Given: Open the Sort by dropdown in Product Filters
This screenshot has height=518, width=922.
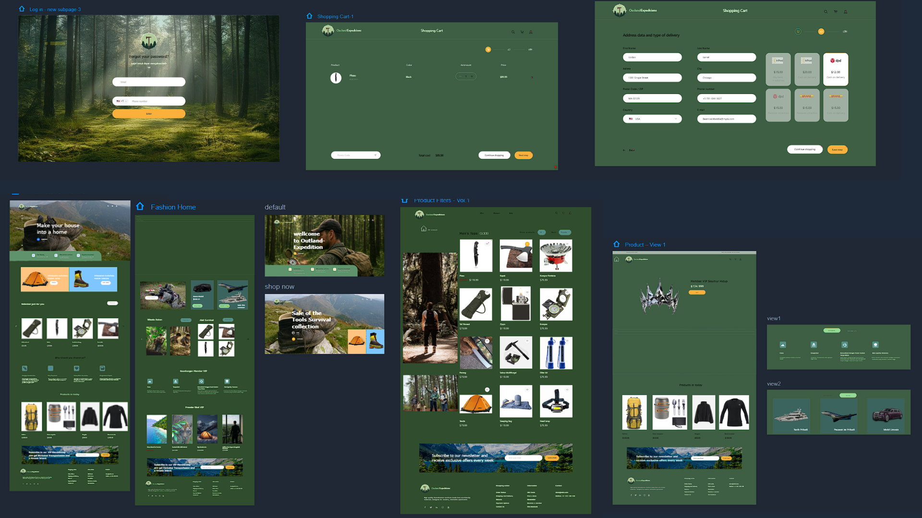Looking at the screenshot, I should pos(565,232).
